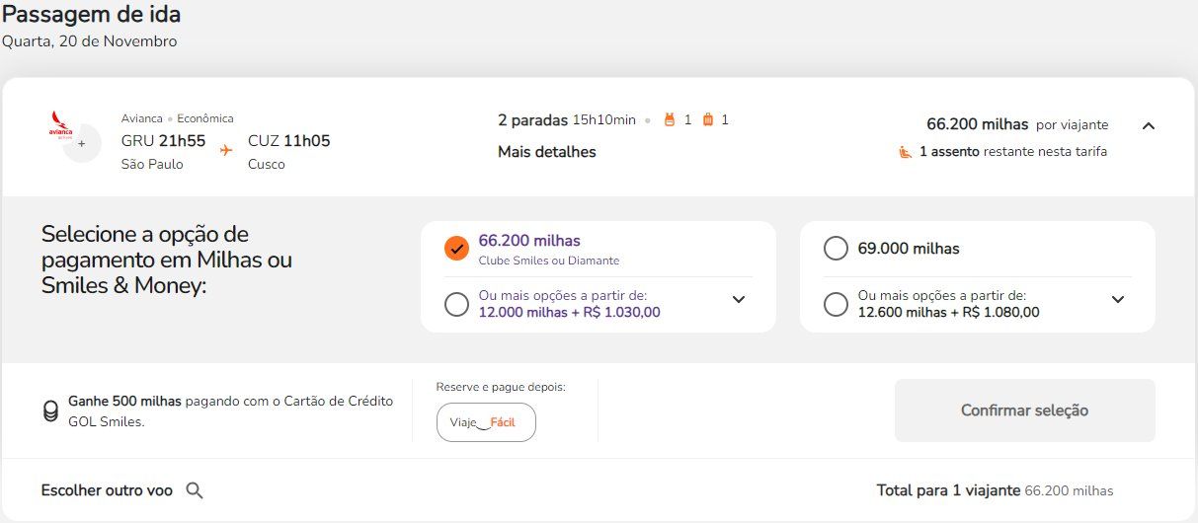Click the plus badge beside the Avianca logo

(82, 144)
